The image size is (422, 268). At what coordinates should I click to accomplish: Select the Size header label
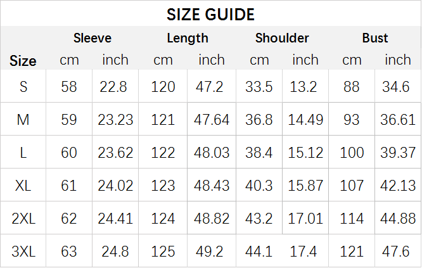coord(23,61)
